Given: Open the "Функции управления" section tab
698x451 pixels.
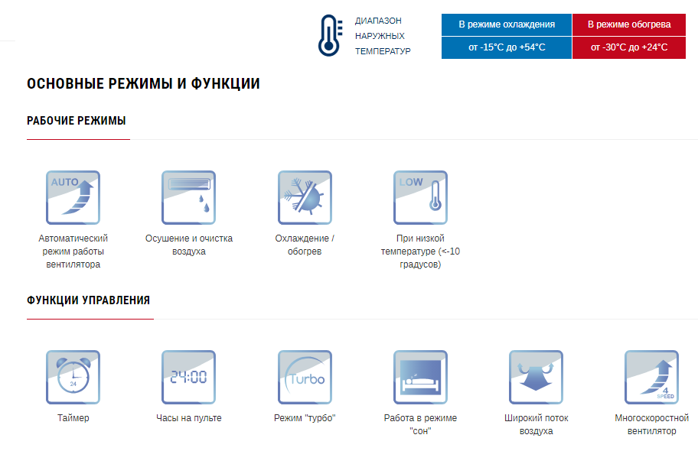Looking at the screenshot, I should [x=88, y=300].
